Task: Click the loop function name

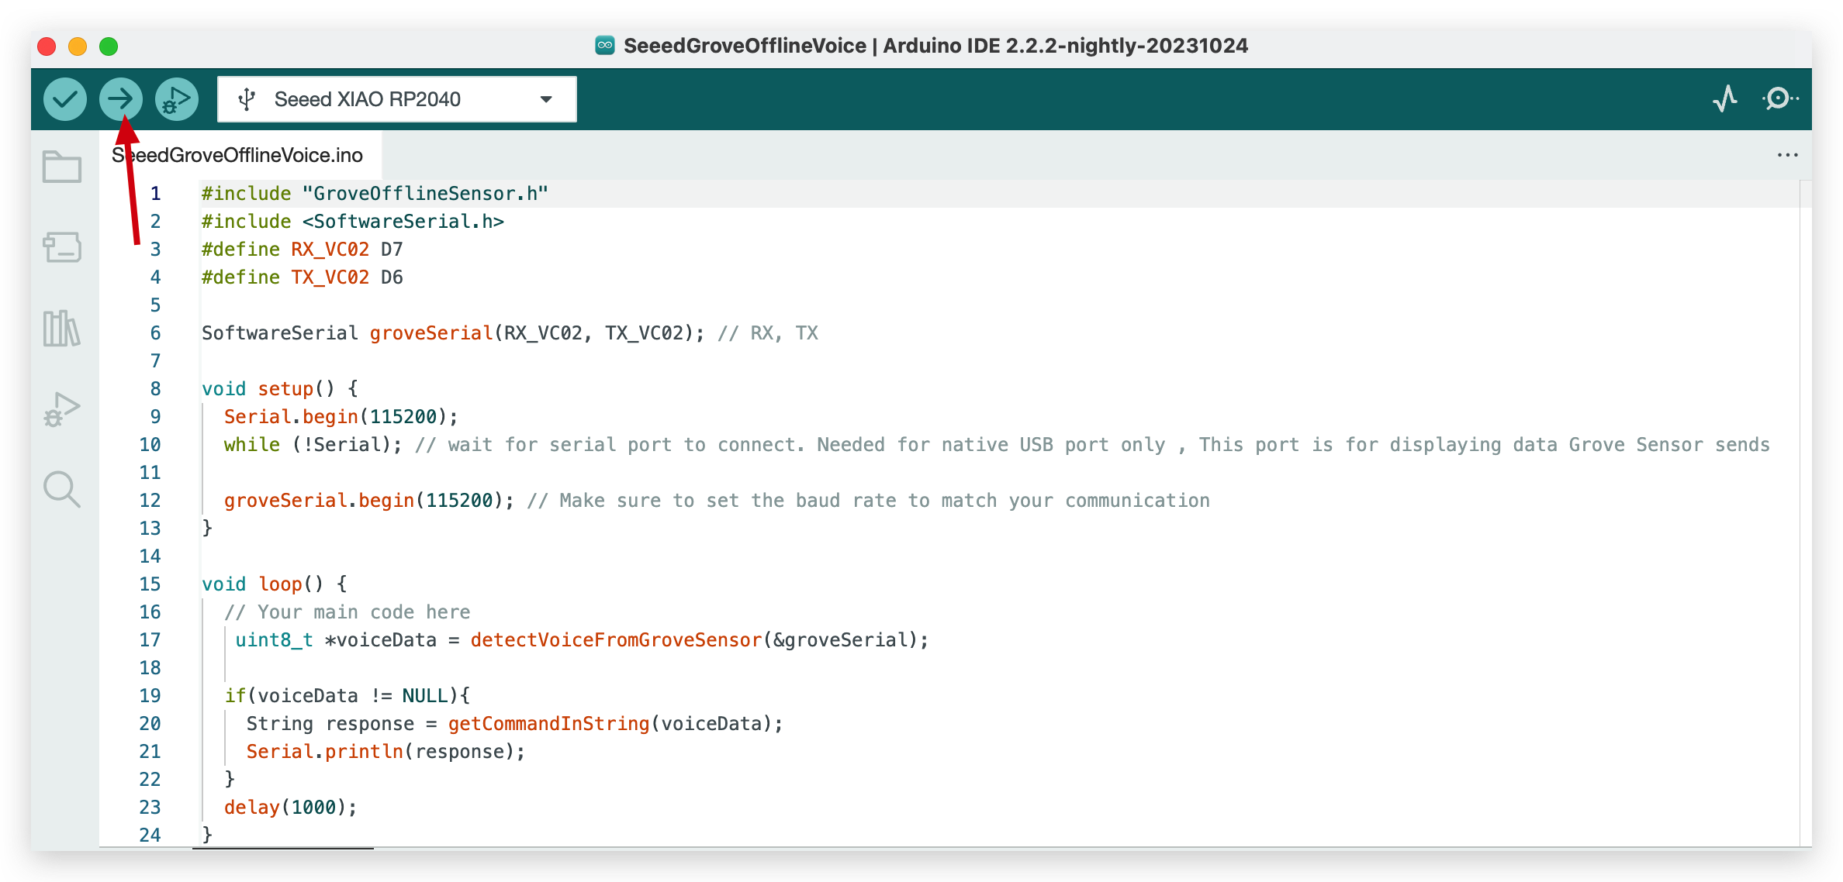Action: [280, 584]
